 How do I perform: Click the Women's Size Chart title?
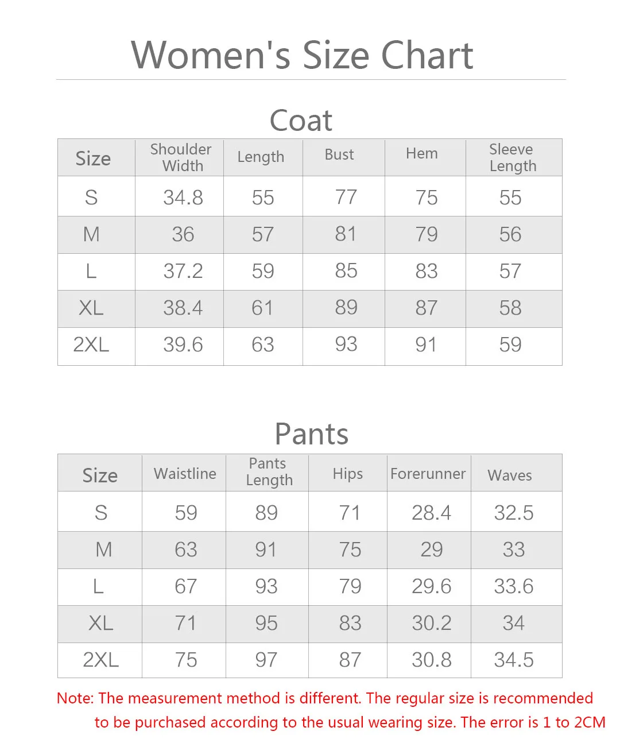click(302, 55)
